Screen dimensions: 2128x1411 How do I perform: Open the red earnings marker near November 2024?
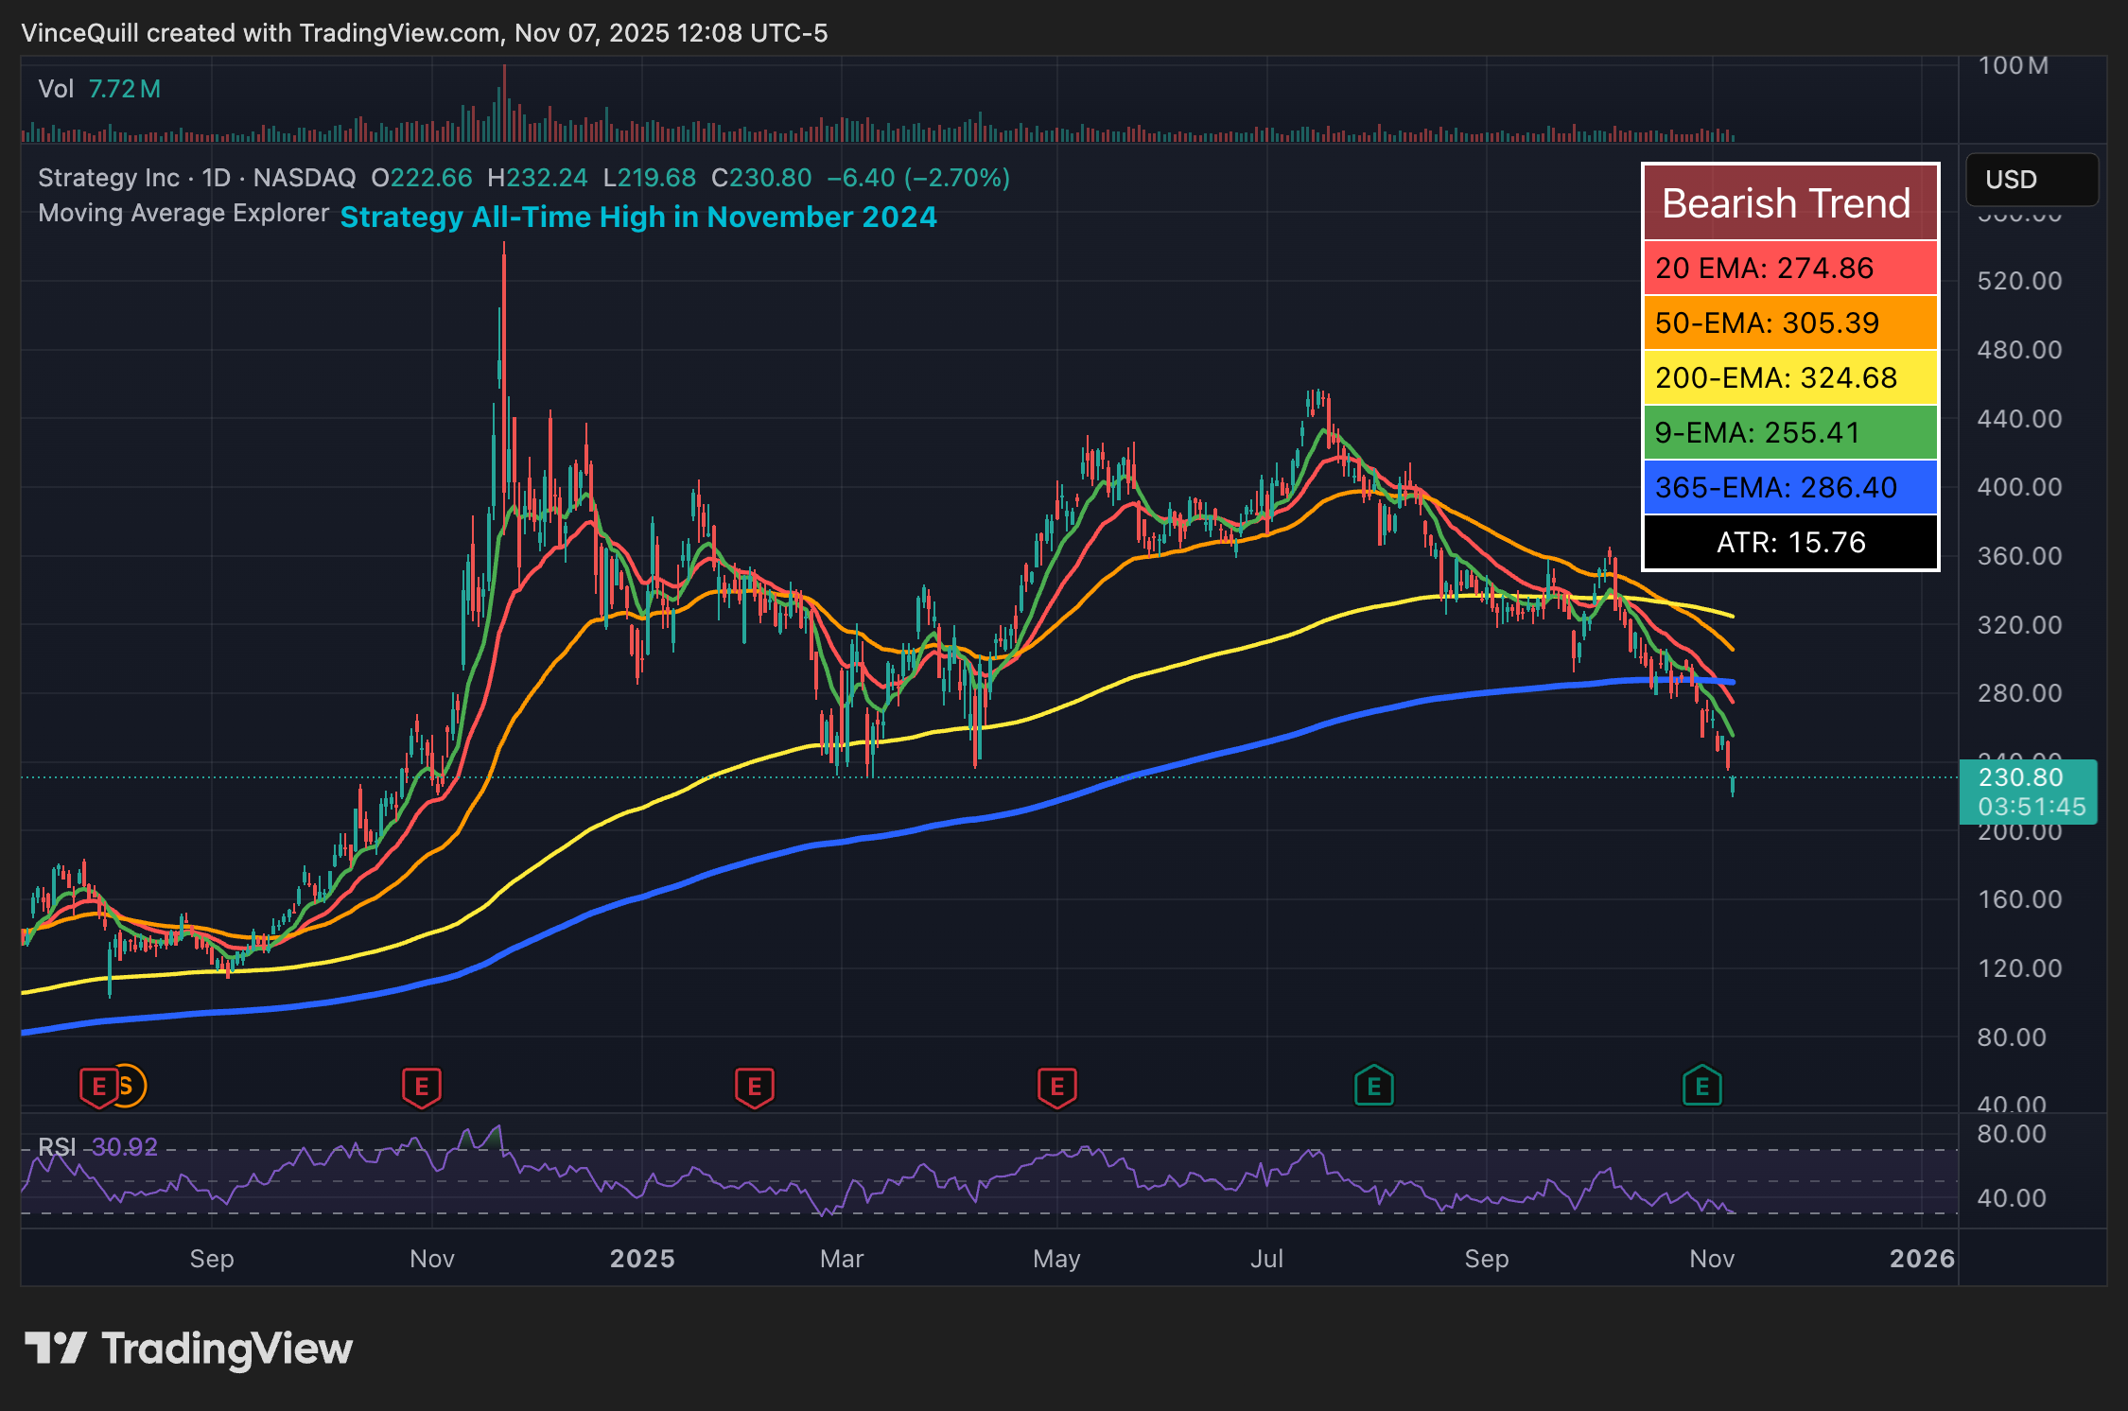[423, 1087]
